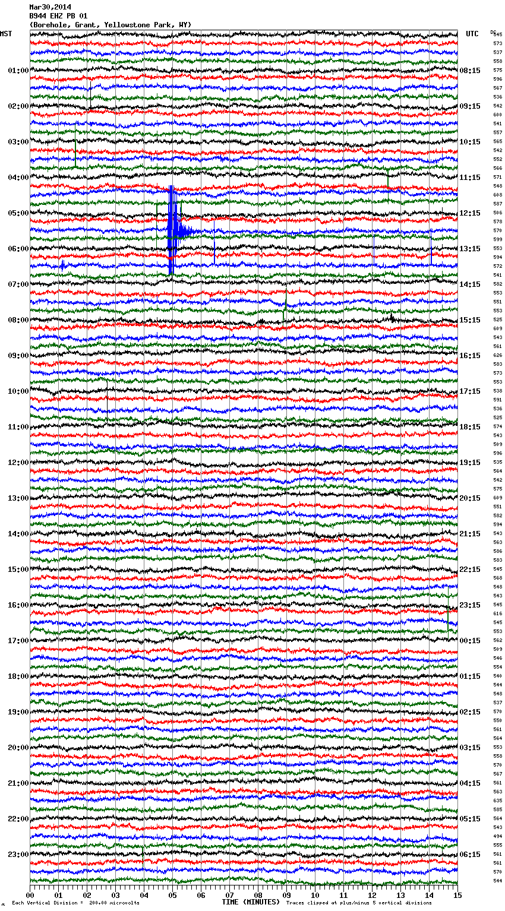This screenshot has width=505, height=911.
Task: Click minute tick label 03 on time axis
Action: click(115, 896)
